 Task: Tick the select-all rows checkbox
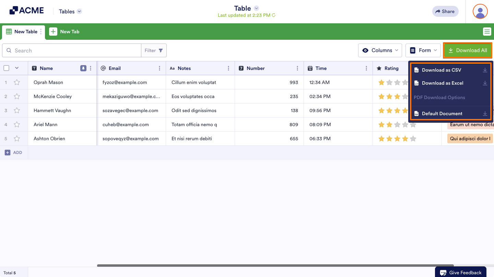7,68
